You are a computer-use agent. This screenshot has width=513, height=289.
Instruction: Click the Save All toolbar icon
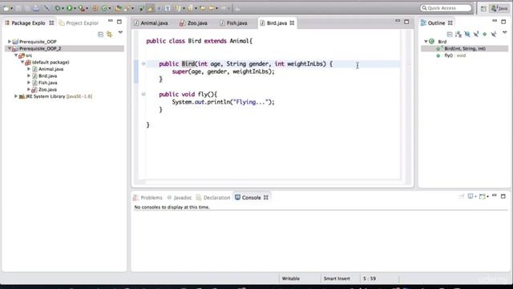coord(26,8)
